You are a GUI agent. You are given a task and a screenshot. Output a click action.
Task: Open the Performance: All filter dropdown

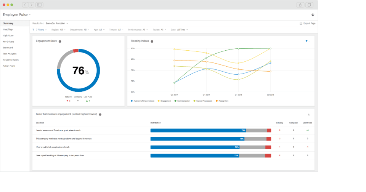pos(138,30)
